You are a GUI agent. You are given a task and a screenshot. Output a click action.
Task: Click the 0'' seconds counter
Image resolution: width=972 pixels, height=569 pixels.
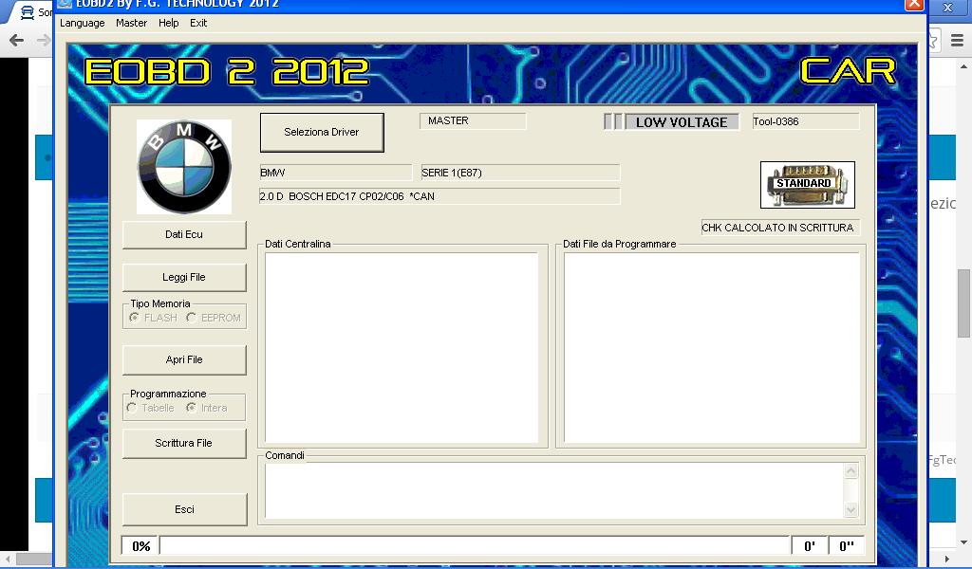pos(846,546)
